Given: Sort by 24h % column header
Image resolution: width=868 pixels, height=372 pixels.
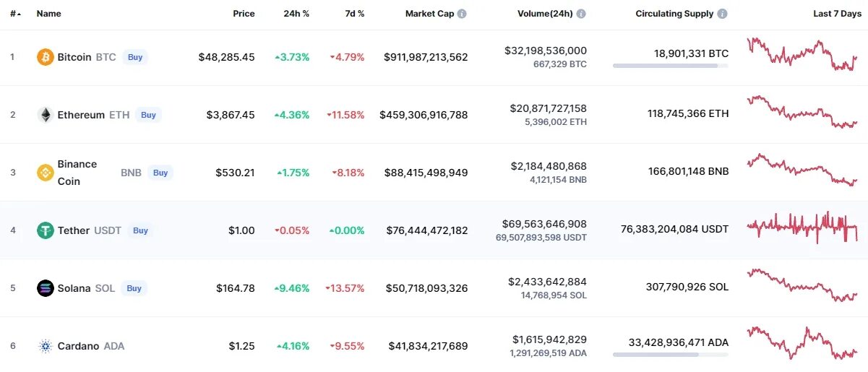Looking at the screenshot, I should click(x=296, y=14).
